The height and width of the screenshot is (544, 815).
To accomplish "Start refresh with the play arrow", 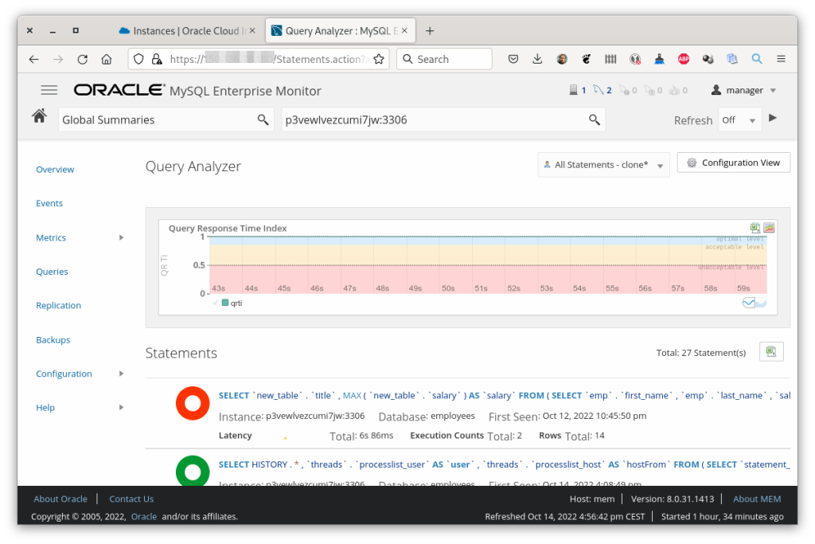I will tap(773, 118).
